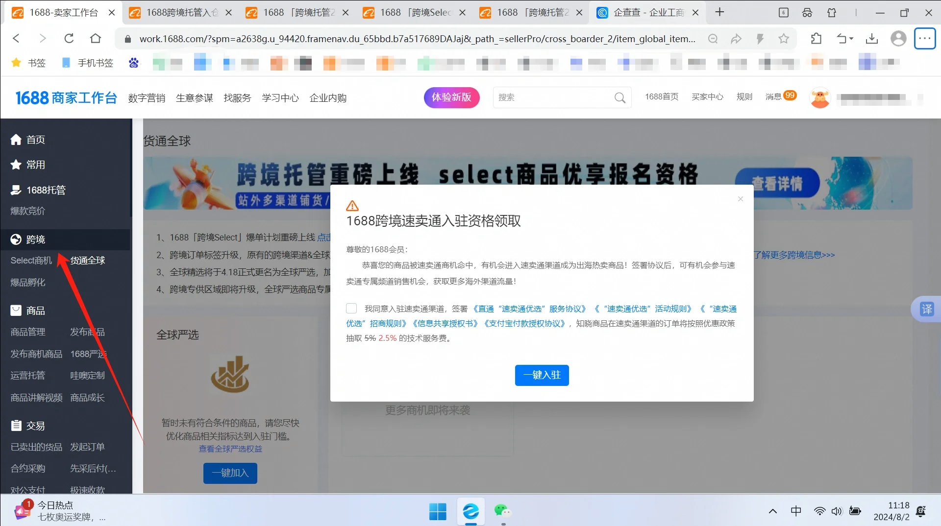Screen dimensions: 941x526
Task: Open the 企业内购 menu
Action: [328, 98]
